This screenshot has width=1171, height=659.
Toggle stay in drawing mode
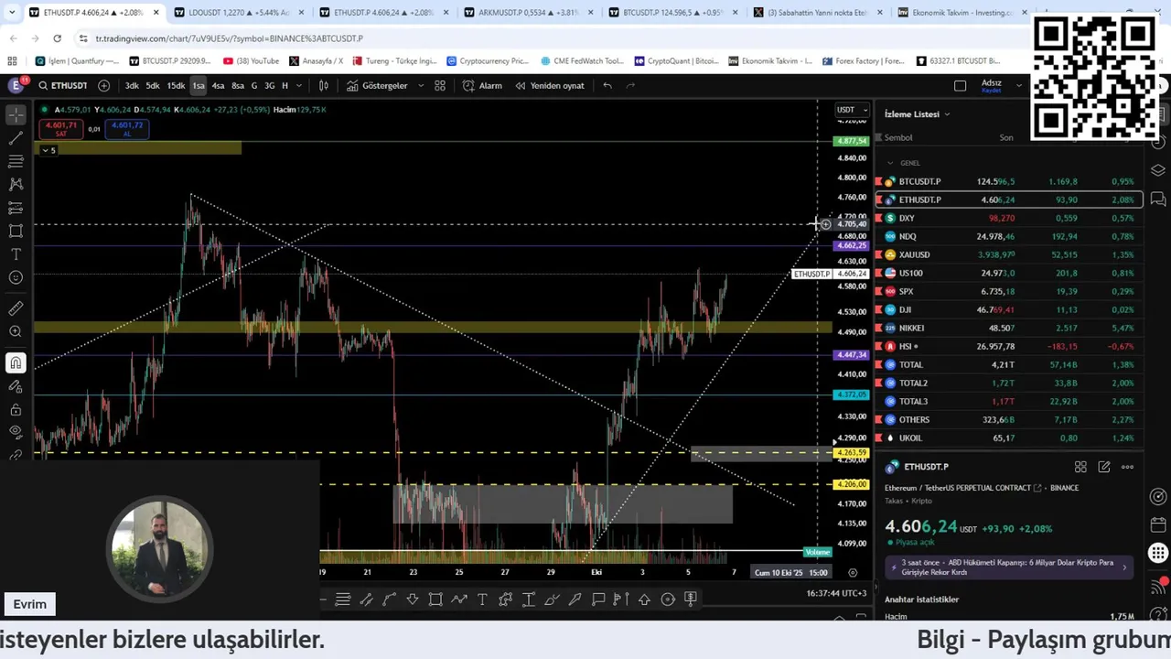16,386
